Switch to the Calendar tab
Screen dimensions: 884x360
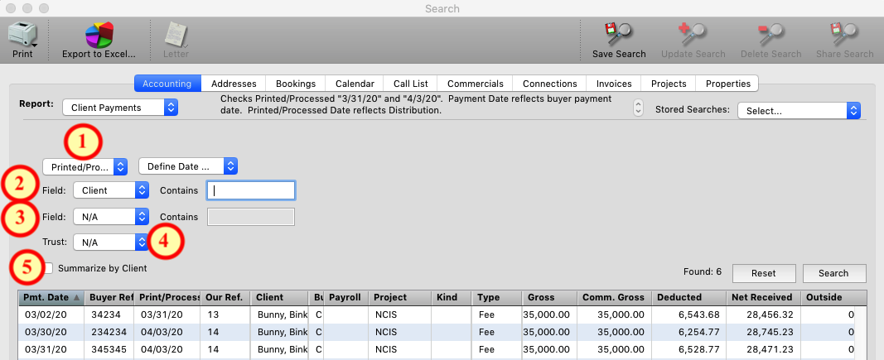point(355,84)
